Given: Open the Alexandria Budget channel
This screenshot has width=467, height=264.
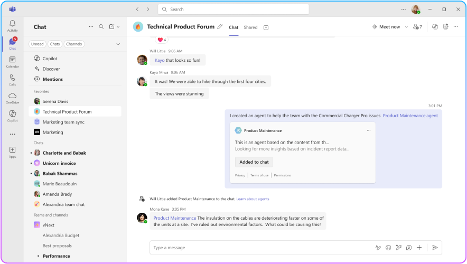Looking at the screenshot, I should (76, 235).
